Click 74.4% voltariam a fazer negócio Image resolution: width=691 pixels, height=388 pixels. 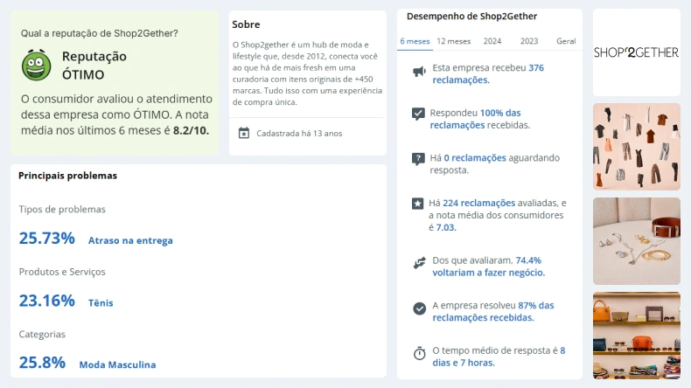click(488, 267)
